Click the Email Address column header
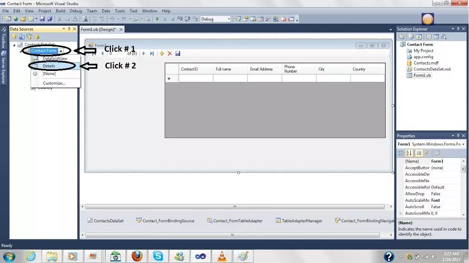 pyautogui.click(x=264, y=69)
